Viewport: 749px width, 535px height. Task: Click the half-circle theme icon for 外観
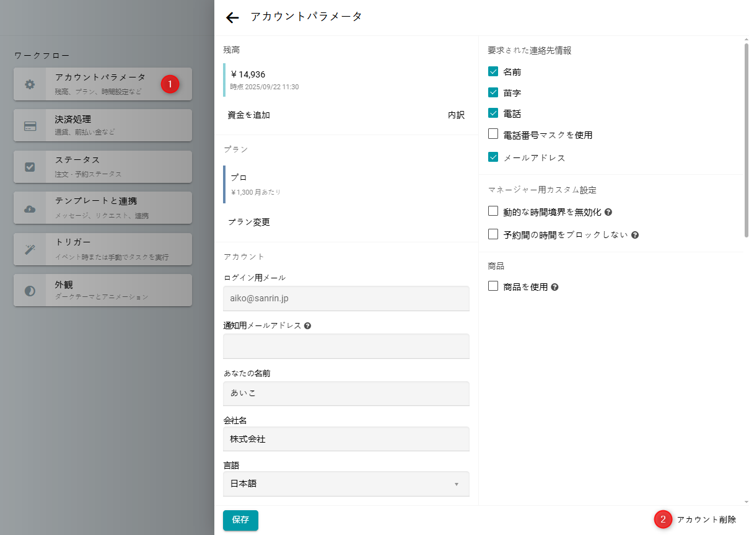point(30,291)
